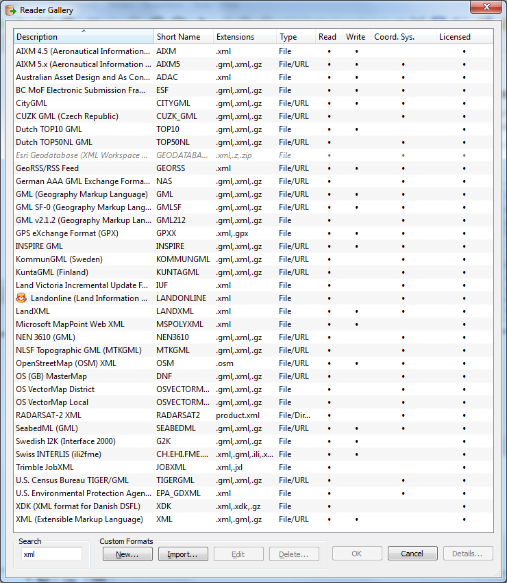
Task: Select GML v2.1.2 row
Action: [x=253, y=220]
